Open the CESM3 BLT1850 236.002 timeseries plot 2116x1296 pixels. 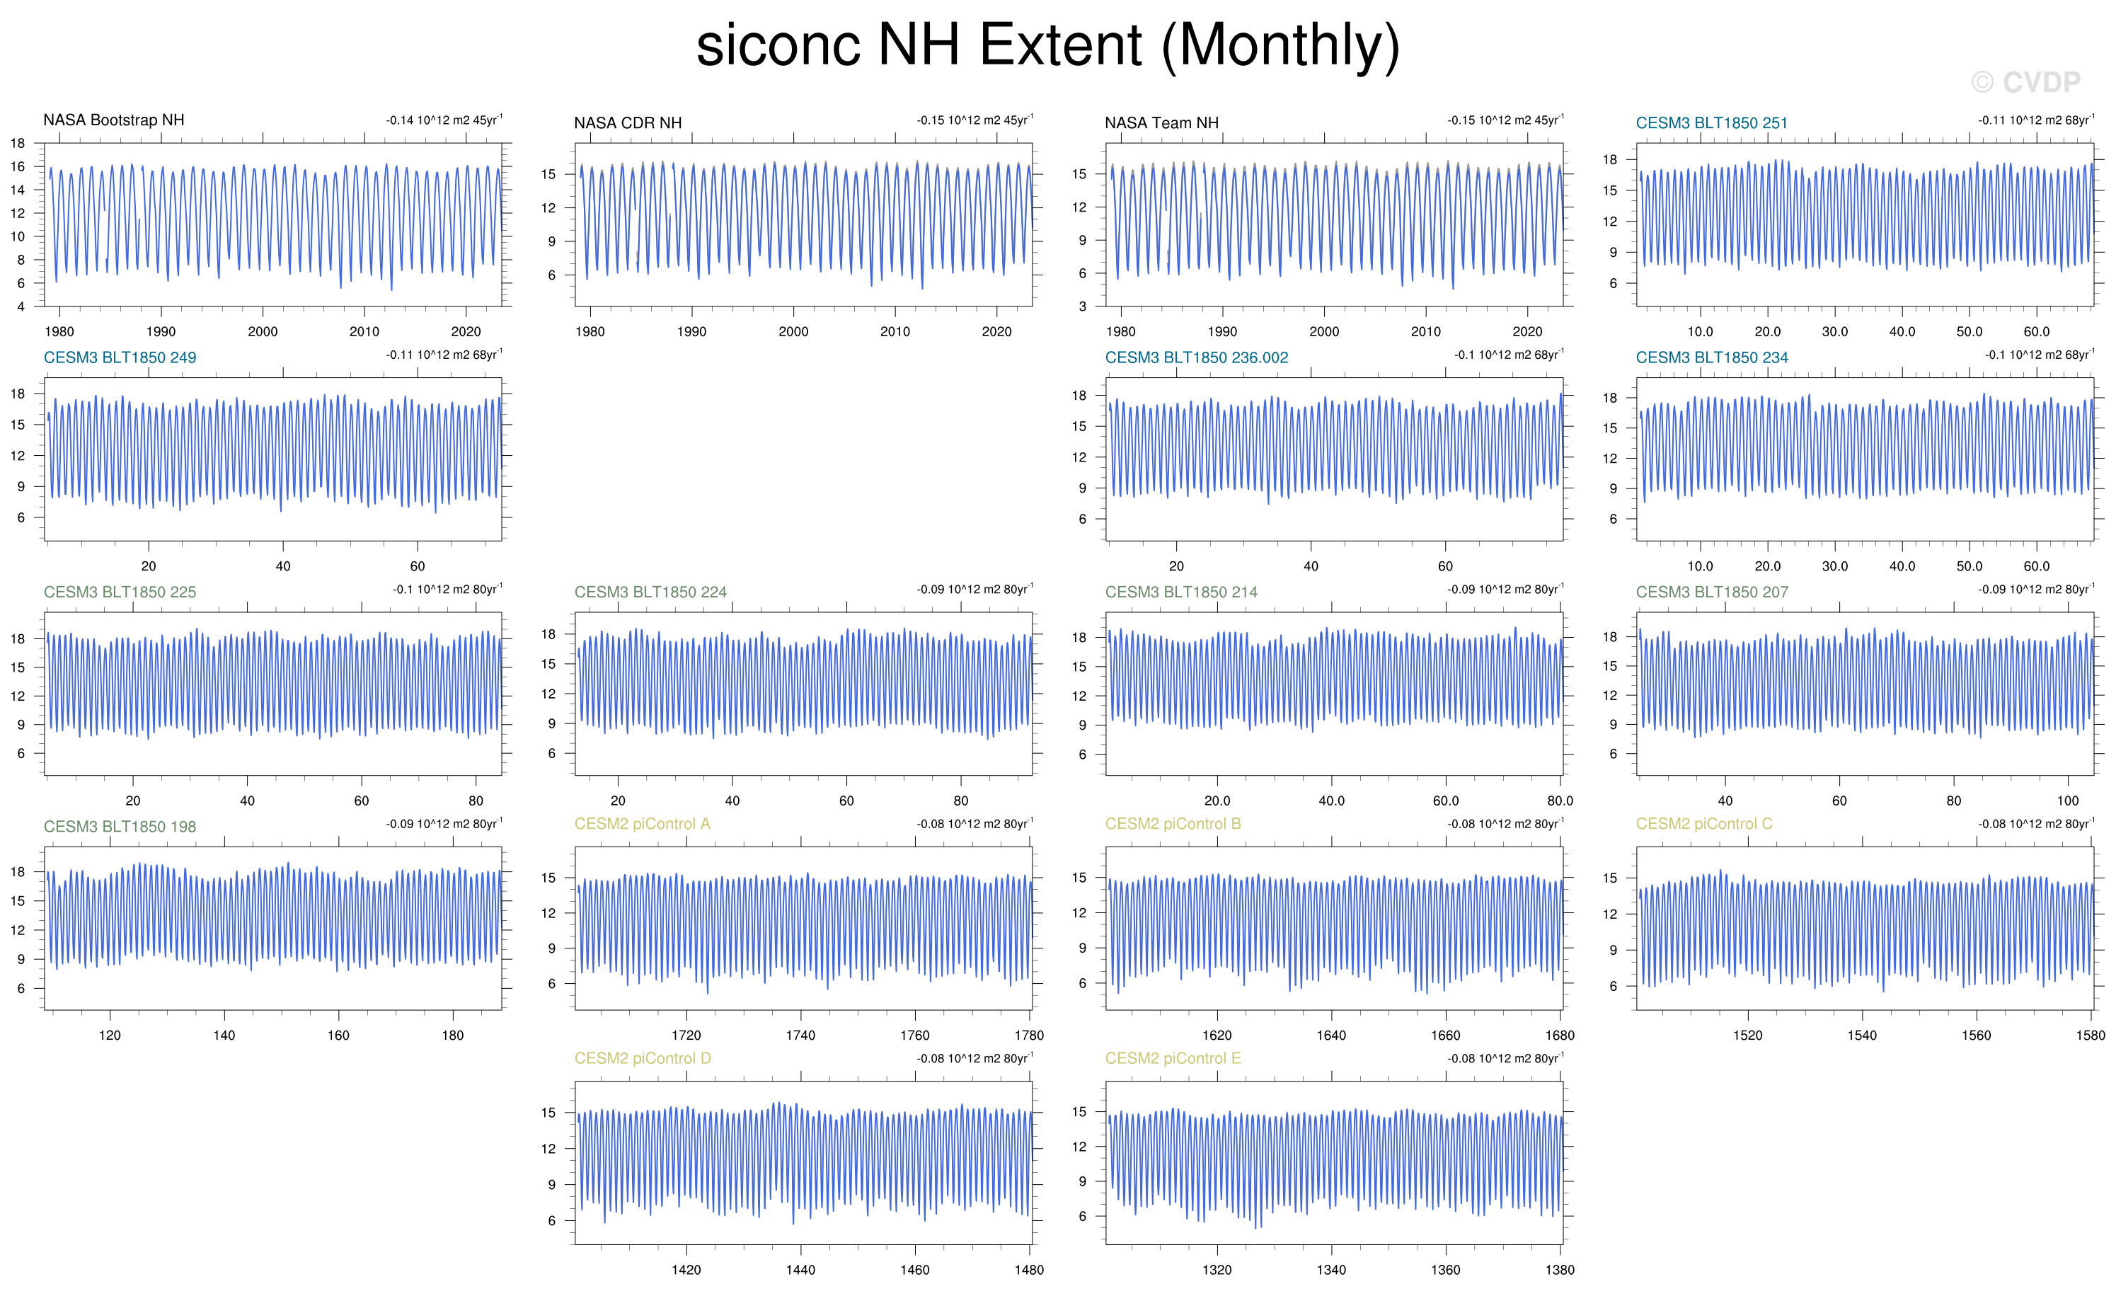point(1334,459)
